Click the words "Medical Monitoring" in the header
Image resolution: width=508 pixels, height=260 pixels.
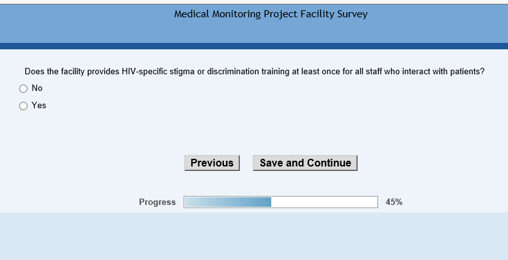(x=217, y=14)
